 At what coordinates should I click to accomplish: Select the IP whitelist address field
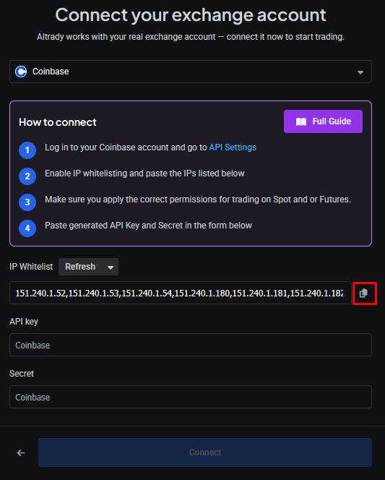(181, 293)
